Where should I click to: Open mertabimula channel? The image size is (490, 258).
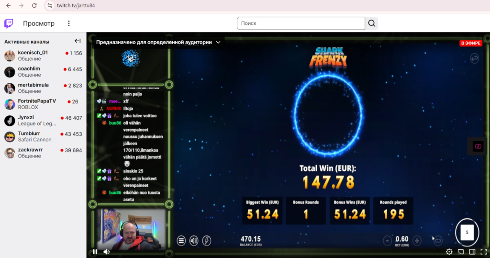[43, 88]
